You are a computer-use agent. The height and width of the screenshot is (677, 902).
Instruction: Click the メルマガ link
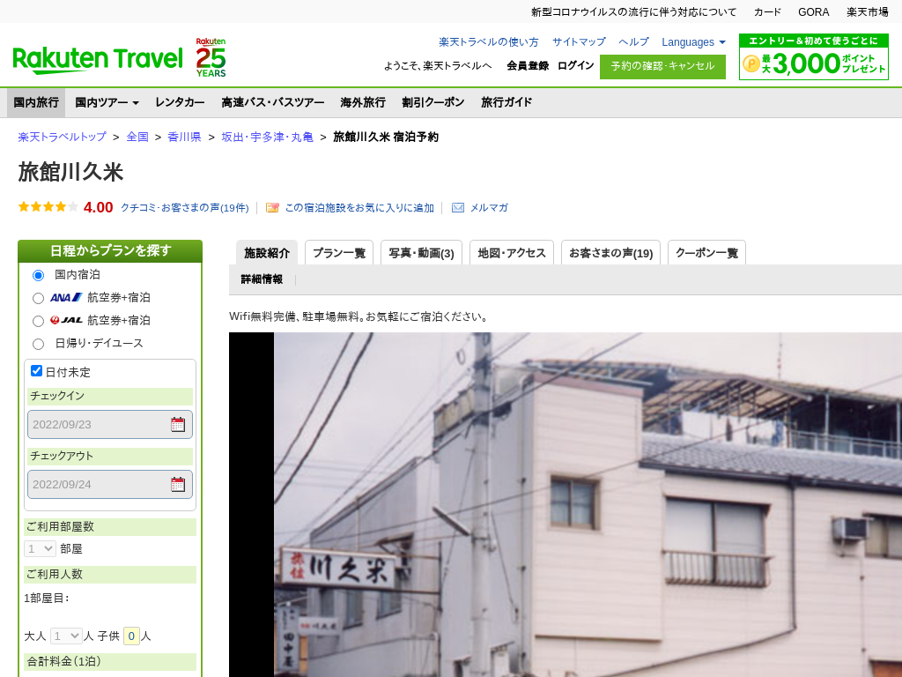pos(489,208)
